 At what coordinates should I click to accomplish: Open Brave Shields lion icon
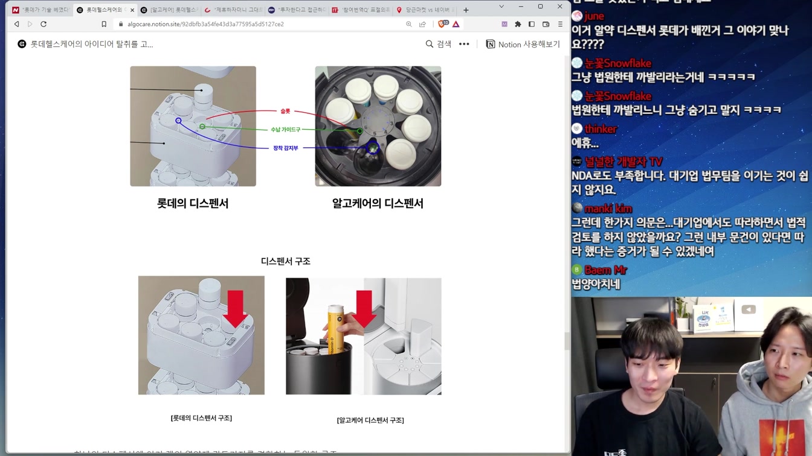coord(443,24)
